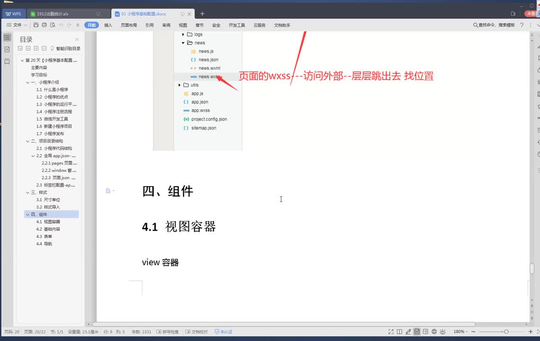Viewport: 540px width, 341px height.
Task: Click the help question mark icon
Action: 522,25
